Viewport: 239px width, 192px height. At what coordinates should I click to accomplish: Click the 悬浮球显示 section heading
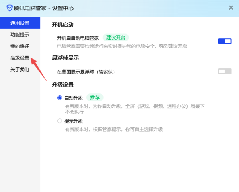[65, 58]
